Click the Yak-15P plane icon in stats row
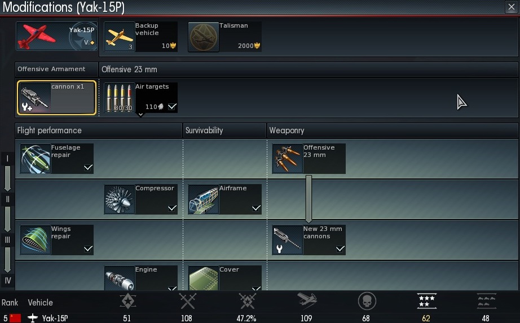The height and width of the screenshot is (323, 520). [33, 318]
